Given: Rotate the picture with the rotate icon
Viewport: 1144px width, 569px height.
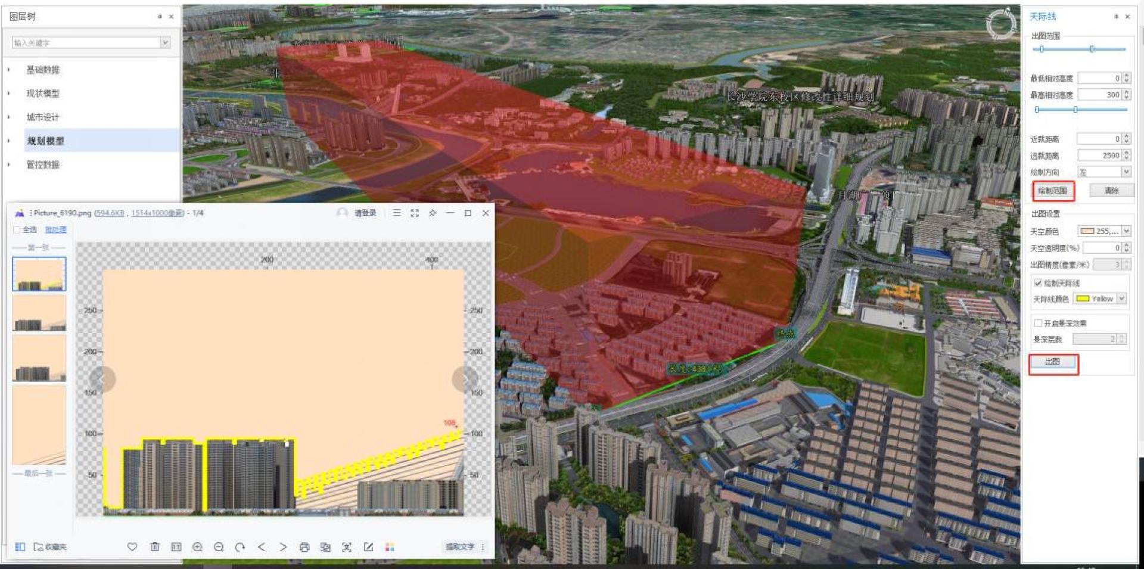Looking at the screenshot, I should pos(240,547).
